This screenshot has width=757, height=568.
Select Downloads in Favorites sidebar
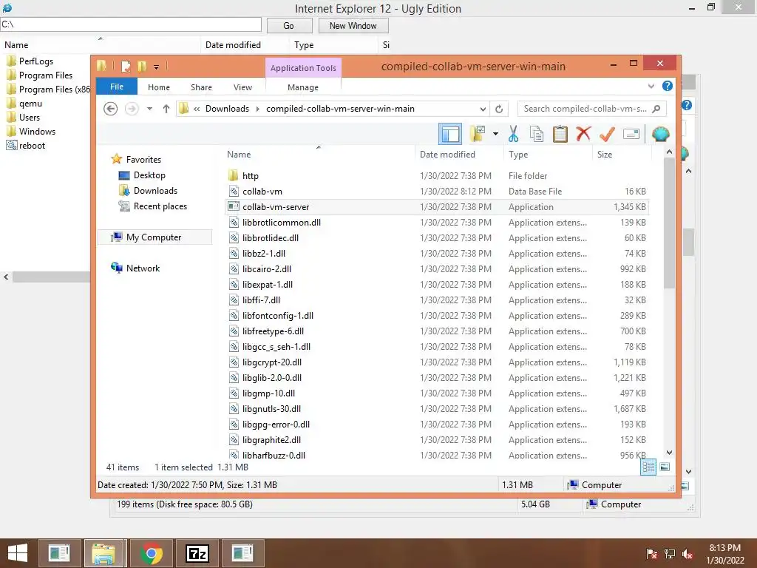[x=155, y=191]
